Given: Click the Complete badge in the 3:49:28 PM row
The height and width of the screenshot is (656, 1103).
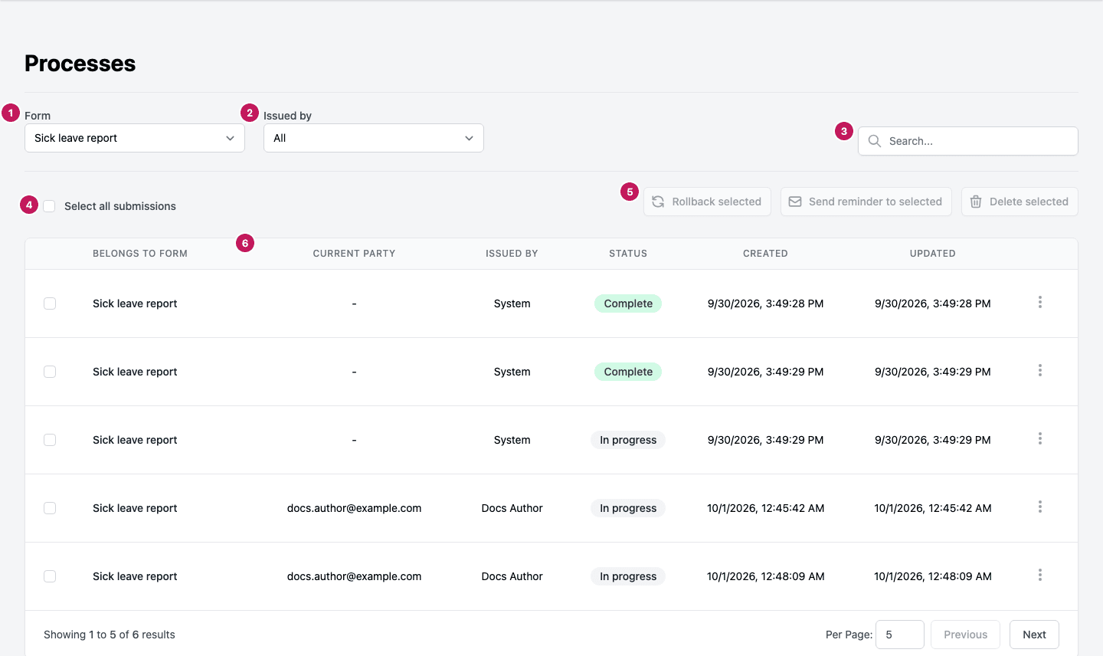Looking at the screenshot, I should pyautogui.click(x=628, y=303).
